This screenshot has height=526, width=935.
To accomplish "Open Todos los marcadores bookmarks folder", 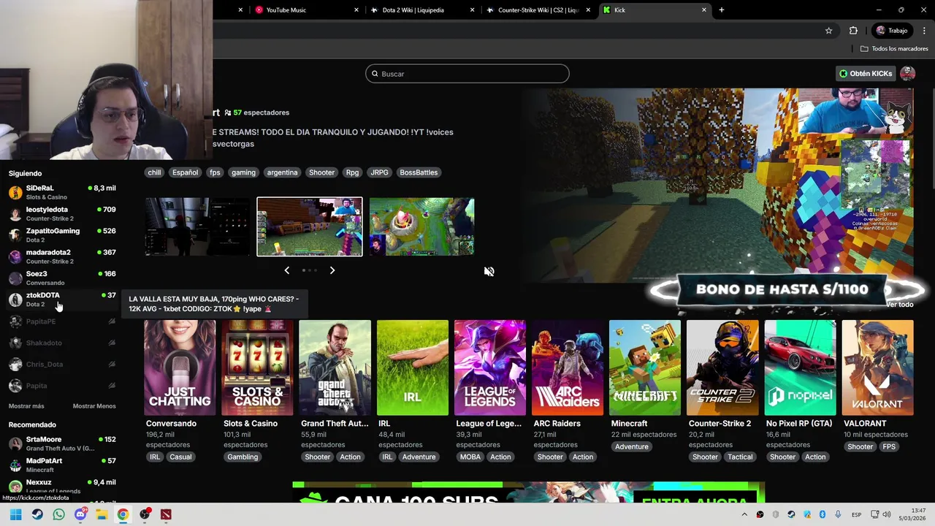I will [x=894, y=49].
